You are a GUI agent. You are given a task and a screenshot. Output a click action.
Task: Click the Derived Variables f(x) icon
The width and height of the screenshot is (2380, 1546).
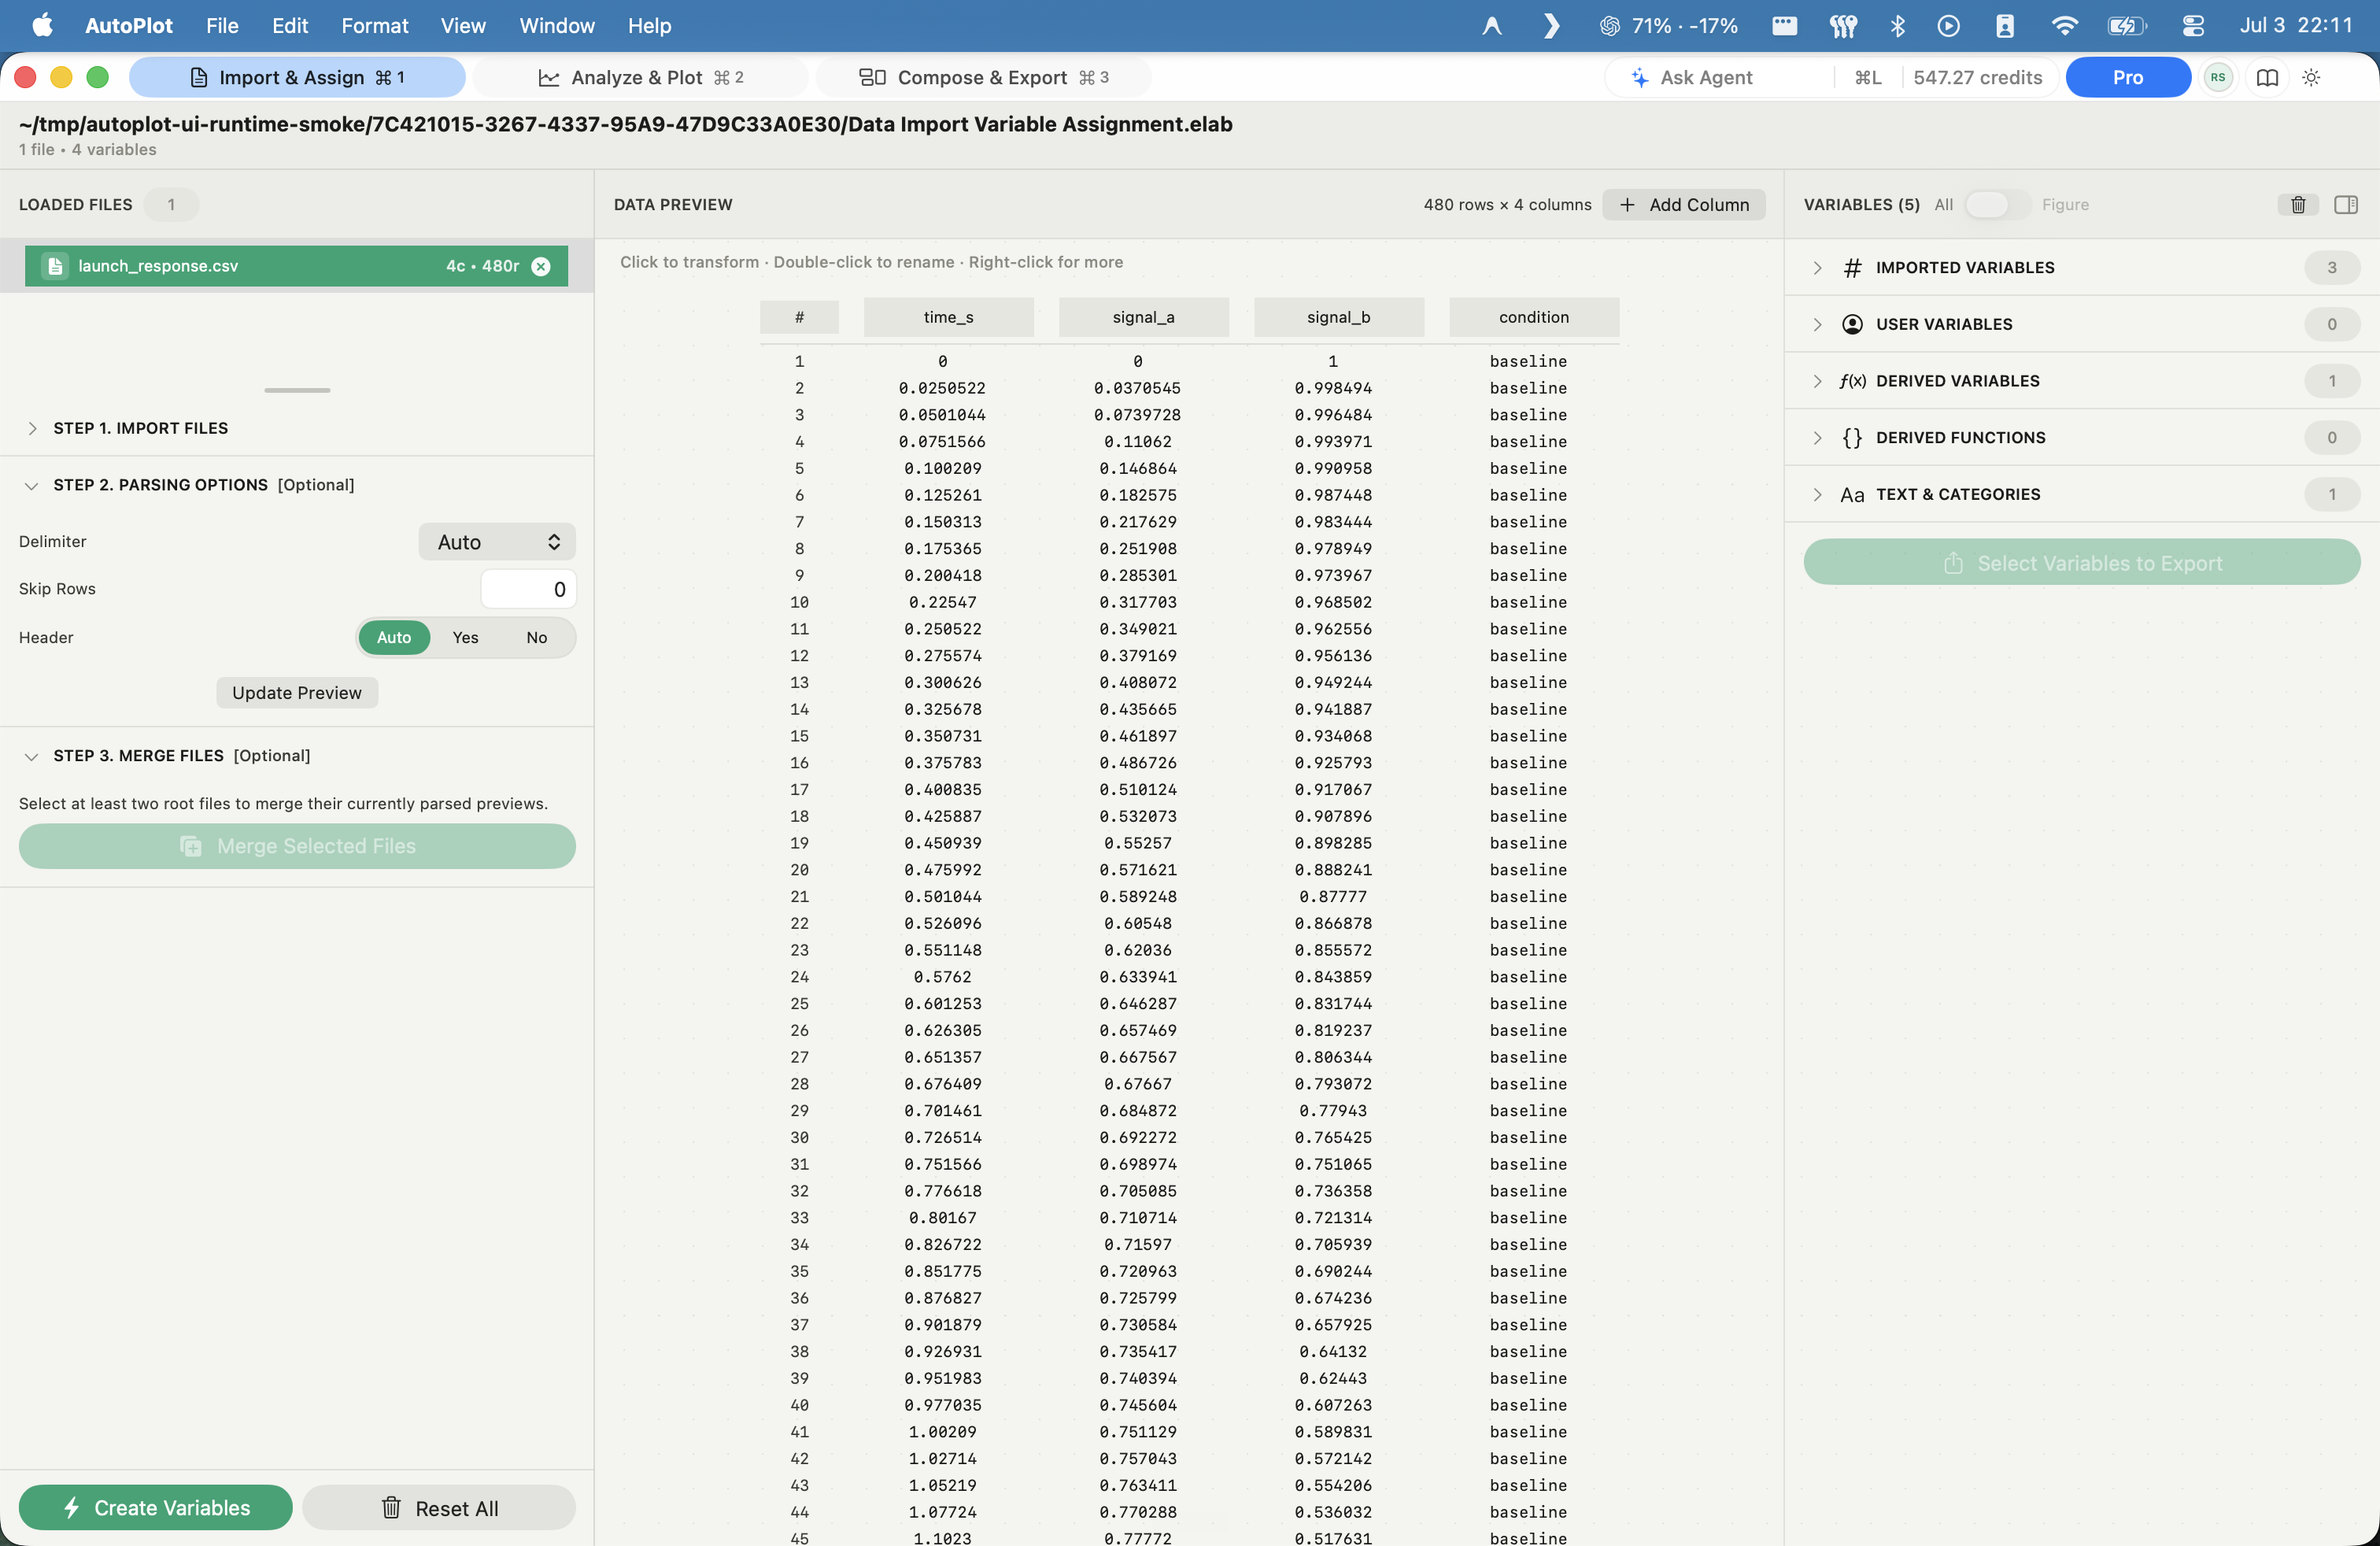[x=1852, y=381]
